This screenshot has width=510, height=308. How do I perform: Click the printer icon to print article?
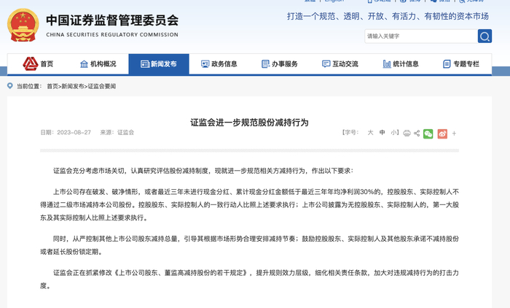(x=407, y=134)
